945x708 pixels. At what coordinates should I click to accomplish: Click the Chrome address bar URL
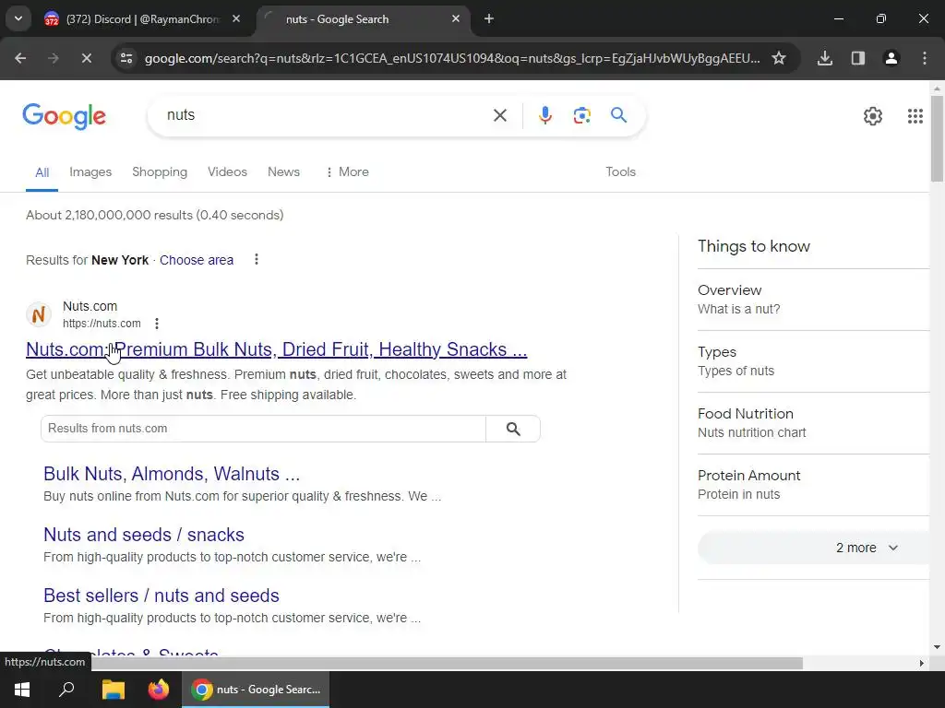point(452,58)
